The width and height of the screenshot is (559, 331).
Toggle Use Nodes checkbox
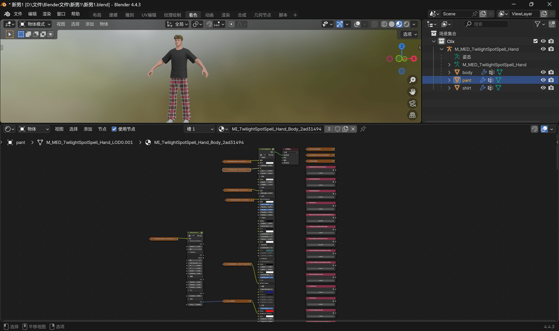tap(114, 129)
